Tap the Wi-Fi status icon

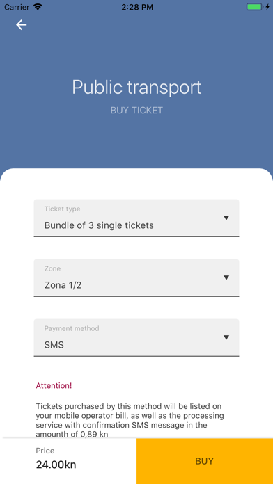38,7
